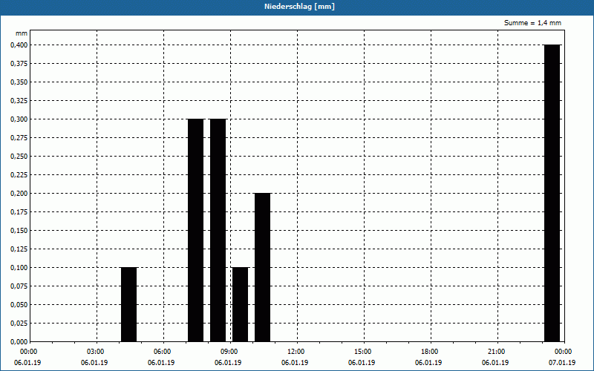
Task: Click the y-axis value 0,100
Action: pyautogui.click(x=19, y=268)
